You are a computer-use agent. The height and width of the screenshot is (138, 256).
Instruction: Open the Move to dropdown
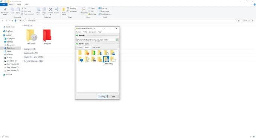(38, 11)
